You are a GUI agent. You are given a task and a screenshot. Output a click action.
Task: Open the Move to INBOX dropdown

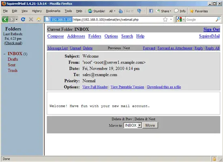coord(133,125)
